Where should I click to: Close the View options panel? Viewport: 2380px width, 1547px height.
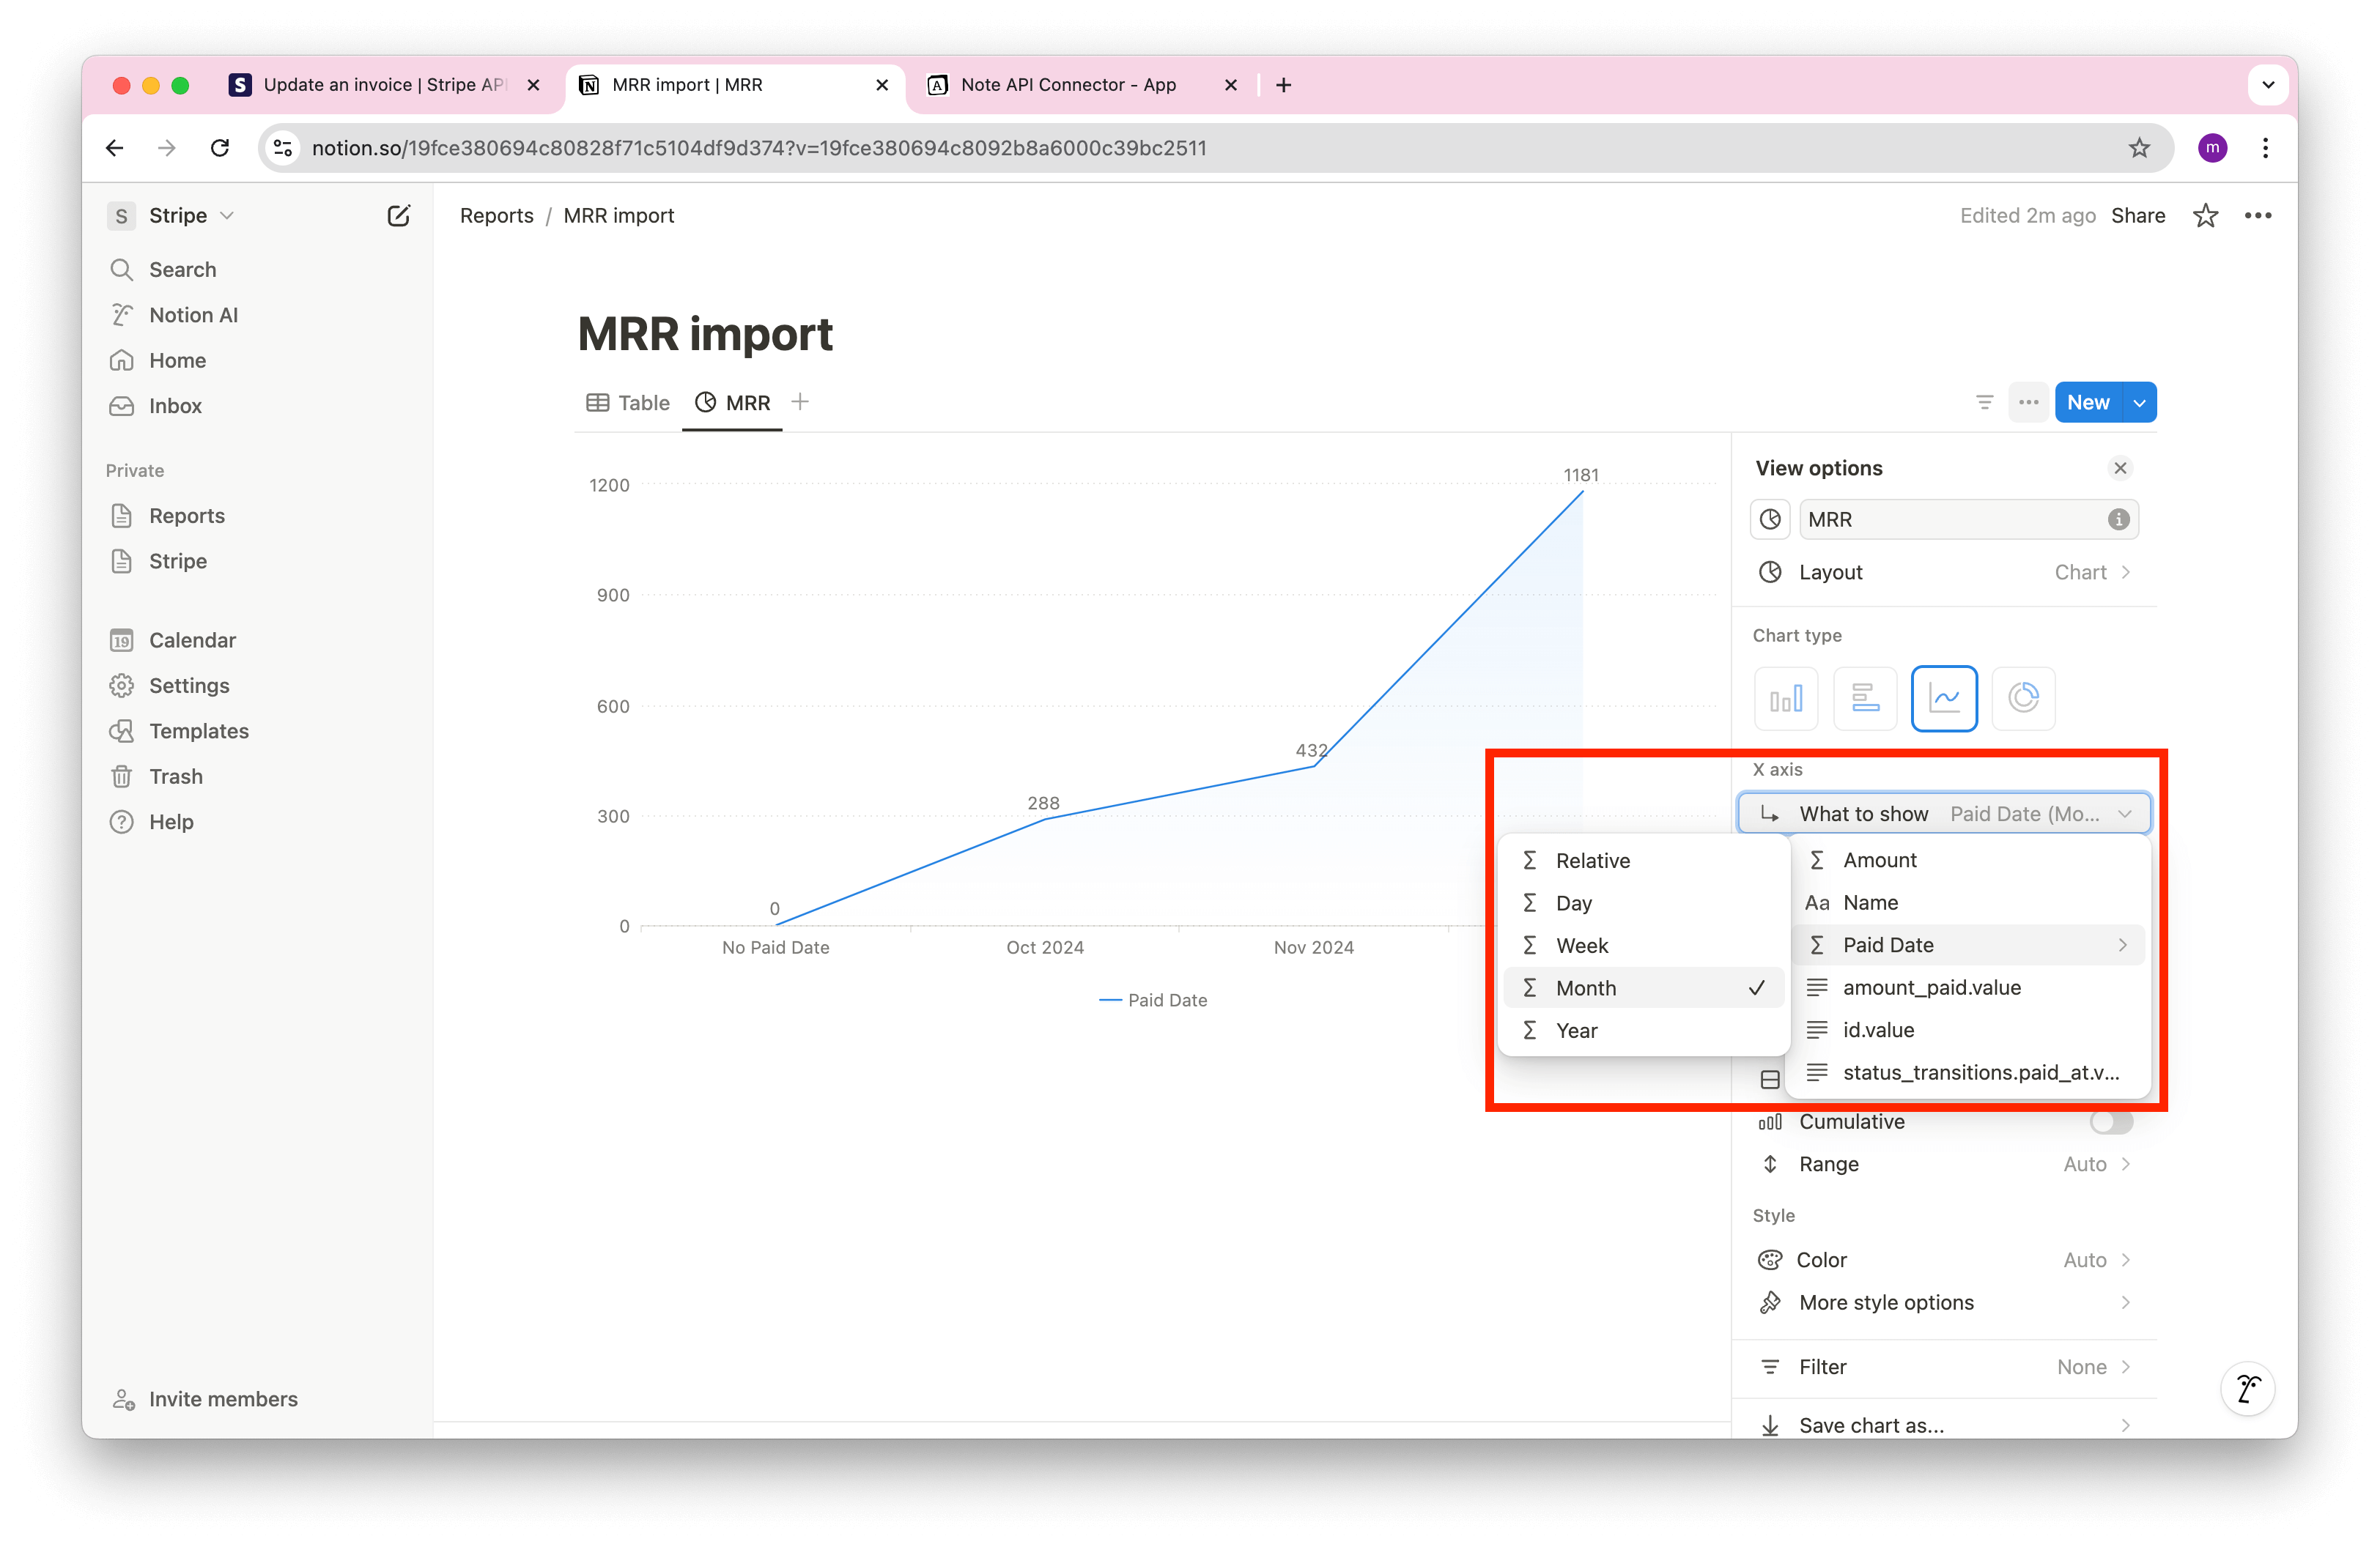click(2120, 468)
